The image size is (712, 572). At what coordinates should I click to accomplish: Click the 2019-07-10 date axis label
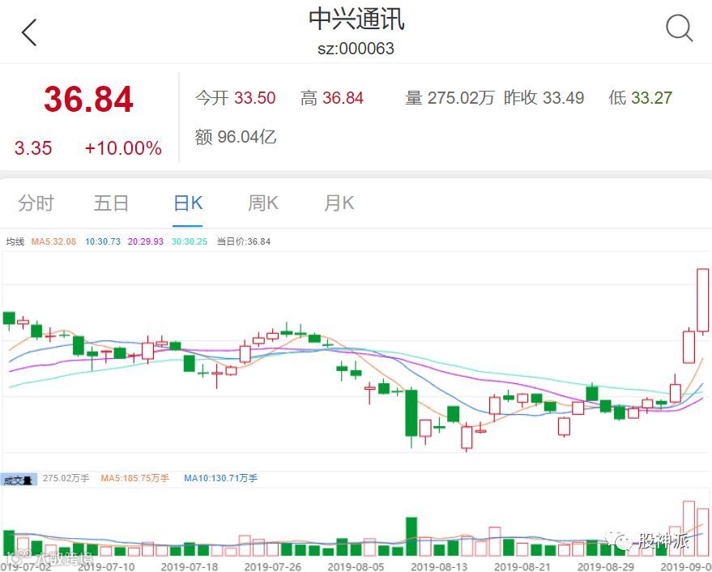click(x=106, y=566)
